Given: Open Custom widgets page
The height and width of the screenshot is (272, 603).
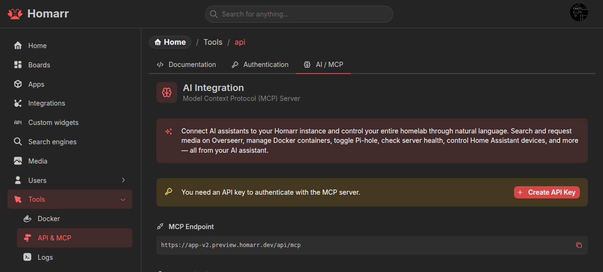Looking at the screenshot, I should [x=70, y=123].
